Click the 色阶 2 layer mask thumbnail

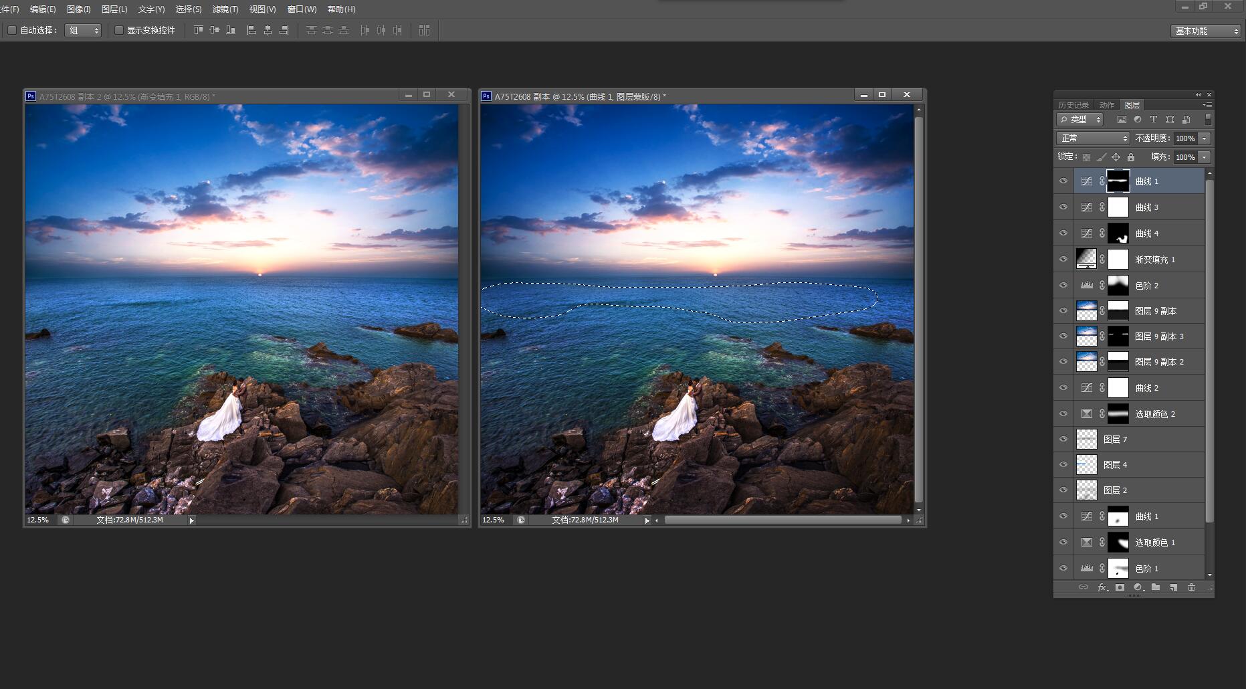[x=1118, y=285]
